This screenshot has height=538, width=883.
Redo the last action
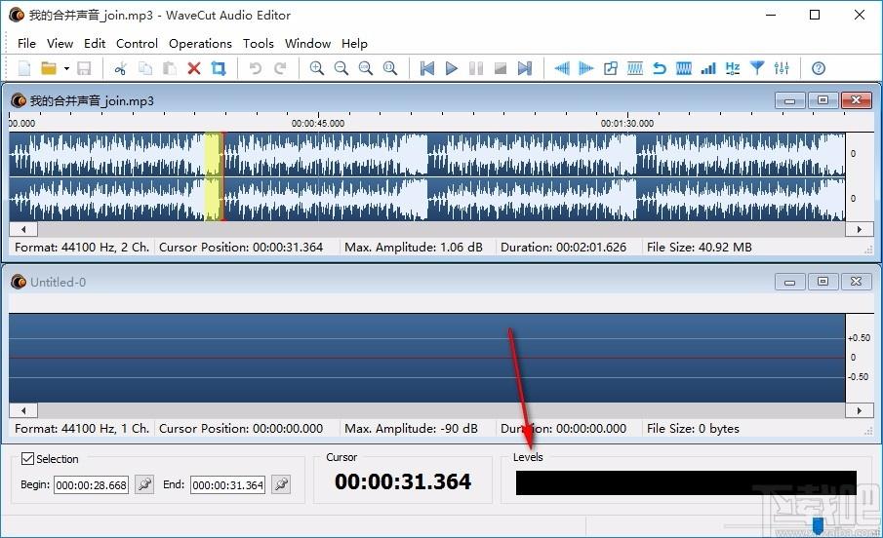tap(280, 68)
